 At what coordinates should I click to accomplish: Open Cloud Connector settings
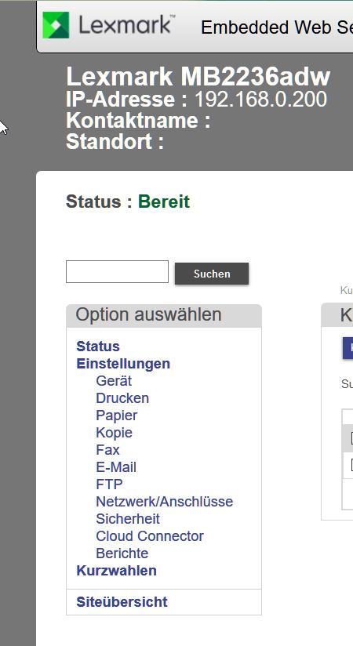tap(150, 536)
